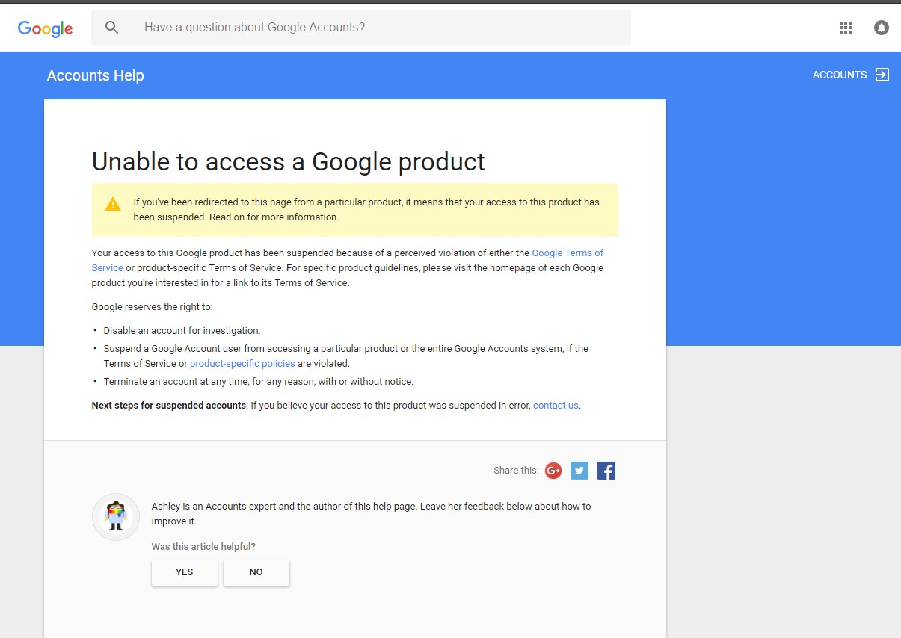Click the yellow warning triangle icon

[x=113, y=204]
